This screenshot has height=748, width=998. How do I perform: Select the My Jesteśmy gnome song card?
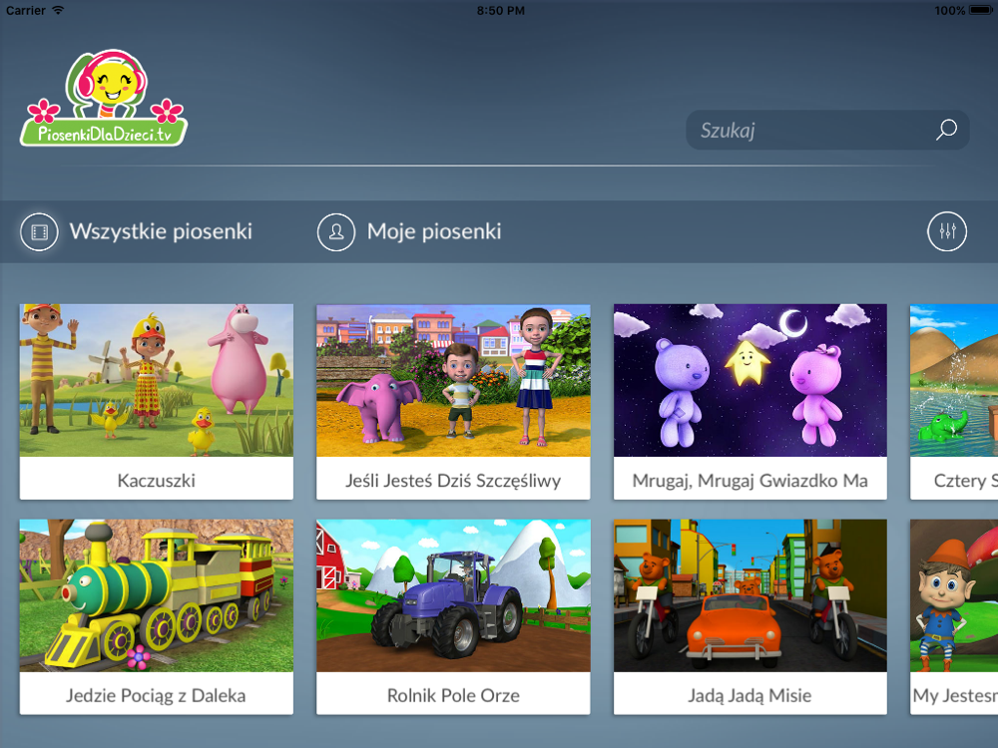954,616
